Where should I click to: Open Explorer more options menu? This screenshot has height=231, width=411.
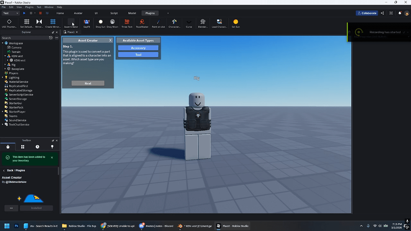[x=57, y=38]
